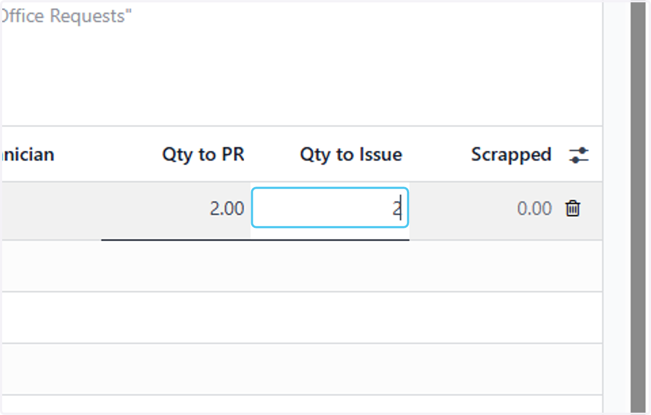Sort by the Qty to Issue column header
This screenshot has width=651, height=415.
coord(351,155)
